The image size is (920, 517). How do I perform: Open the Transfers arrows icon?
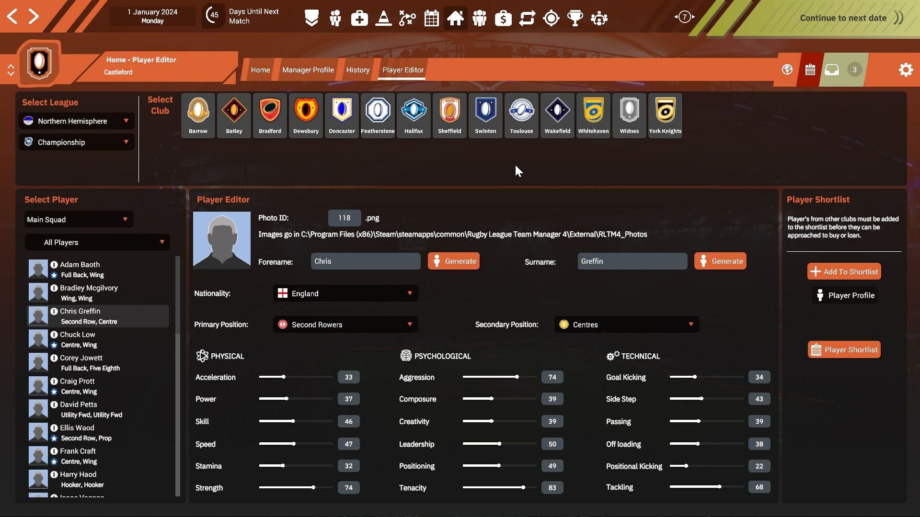tap(527, 18)
